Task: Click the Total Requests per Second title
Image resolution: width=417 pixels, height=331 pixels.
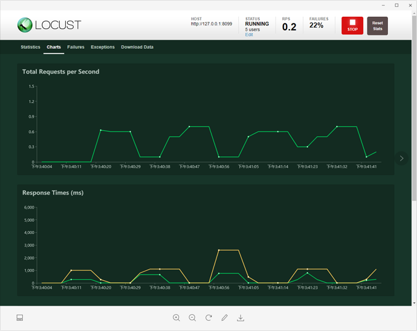Action: point(60,72)
